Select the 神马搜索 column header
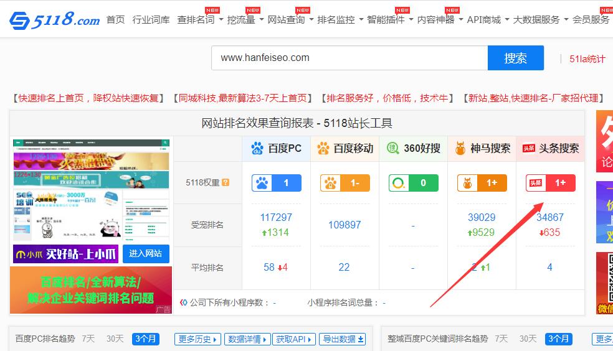Screen dimensions: 613x351 pyautogui.click(x=482, y=148)
